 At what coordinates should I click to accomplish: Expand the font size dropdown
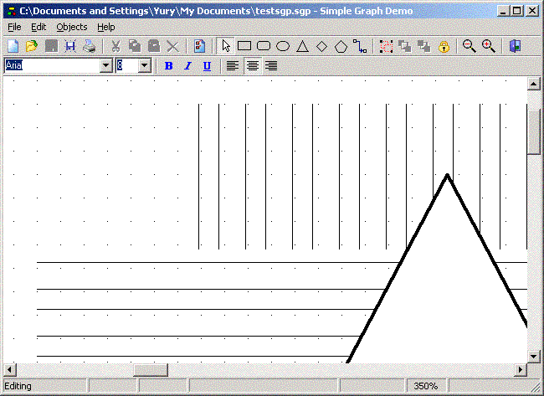click(x=144, y=65)
